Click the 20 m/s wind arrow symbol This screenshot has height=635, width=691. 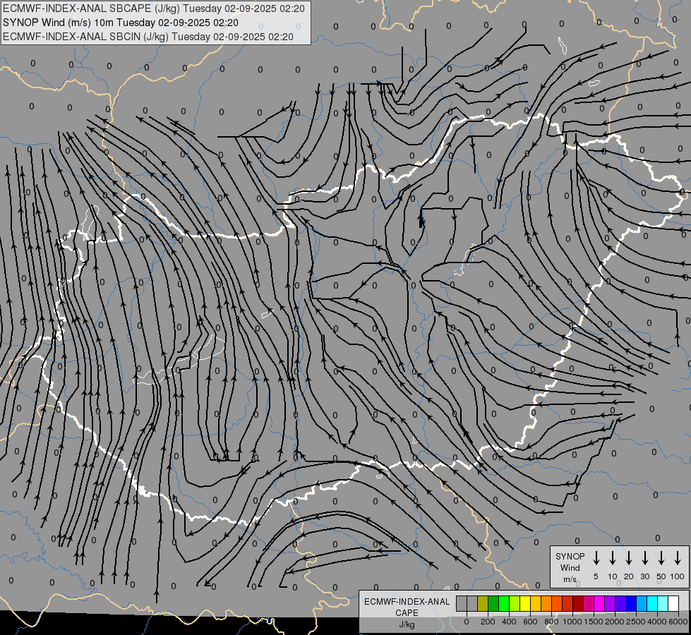[x=629, y=558]
